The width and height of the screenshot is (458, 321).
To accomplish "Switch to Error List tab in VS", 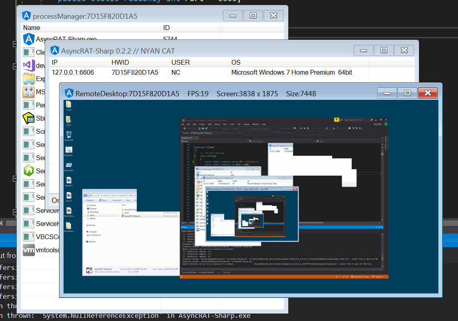I will pos(226,272).
